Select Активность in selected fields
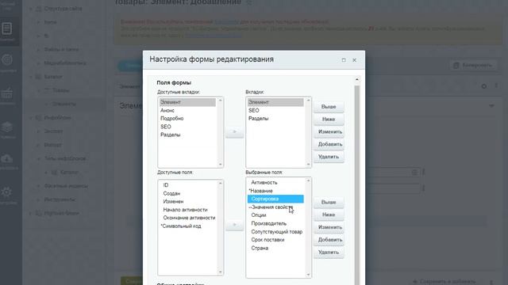 [x=275, y=183]
